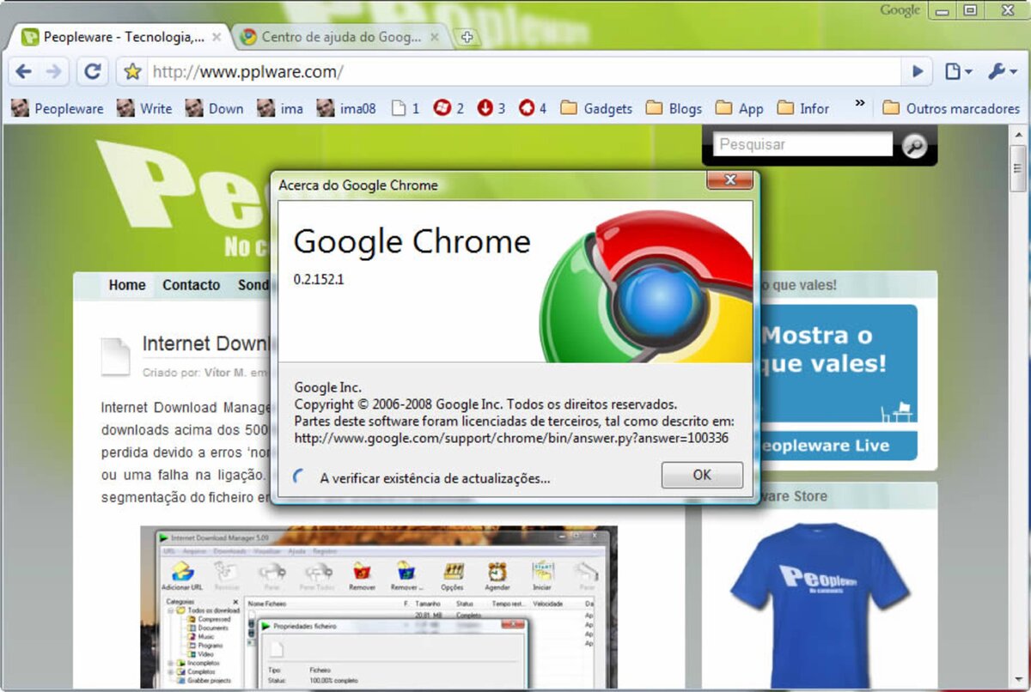The image size is (1031, 692).
Task: Reload the page with the refresh button
Action: pos(92,71)
